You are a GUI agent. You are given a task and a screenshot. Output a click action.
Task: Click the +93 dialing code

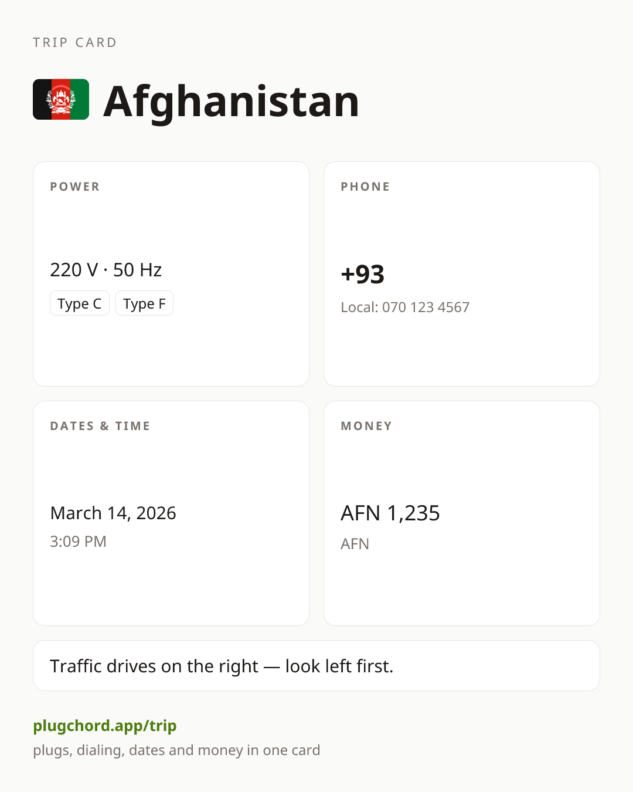[363, 274]
